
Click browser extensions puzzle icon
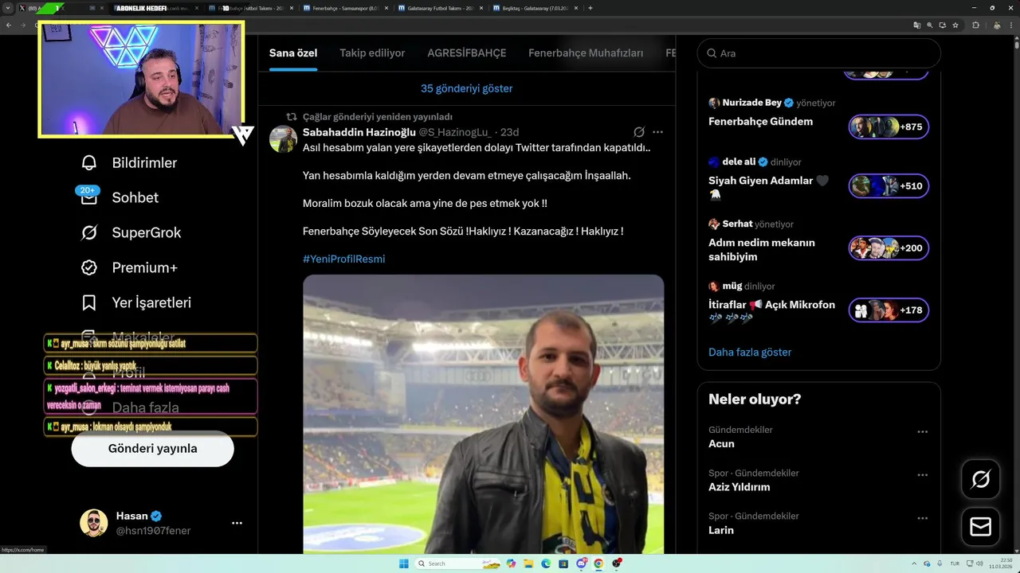[x=975, y=25]
